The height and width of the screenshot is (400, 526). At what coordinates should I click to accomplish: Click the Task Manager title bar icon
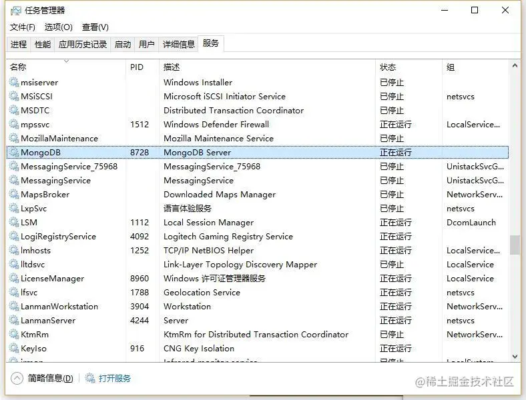[x=15, y=11]
